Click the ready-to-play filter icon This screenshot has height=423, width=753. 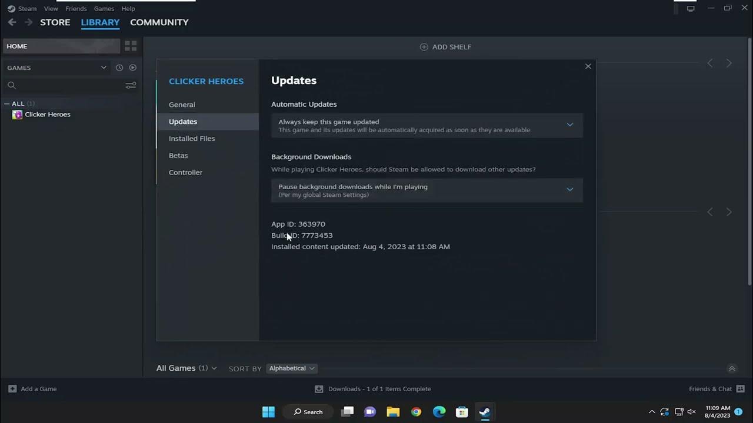click(133, 68)
